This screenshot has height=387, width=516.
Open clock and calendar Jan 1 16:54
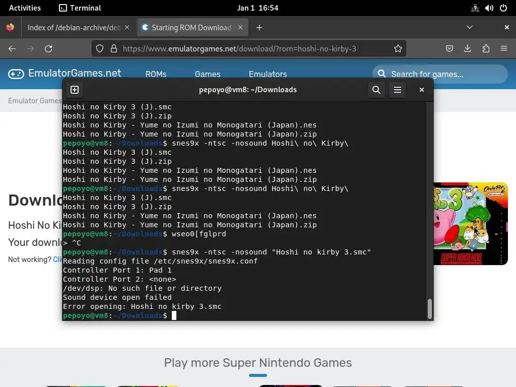(x=257, y=8)
